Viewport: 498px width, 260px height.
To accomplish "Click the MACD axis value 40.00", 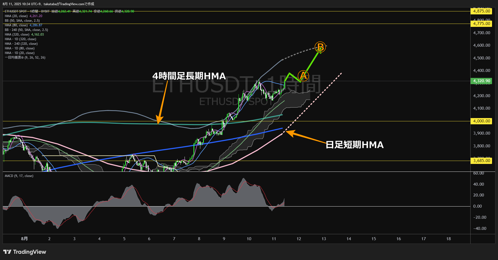I will [479, 184].
